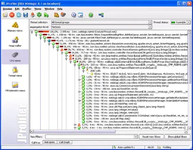The width and height of the screenshot is (193, 150).
Task: Open VM telemetry views in the sidebar
Action: coord(15,87)
